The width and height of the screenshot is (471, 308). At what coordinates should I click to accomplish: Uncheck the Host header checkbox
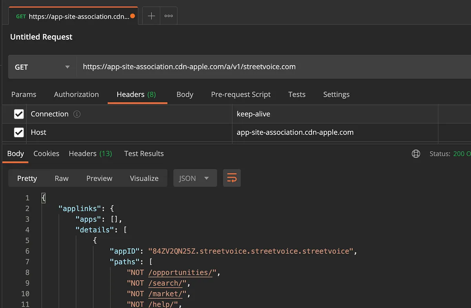(x=19, y=133)
